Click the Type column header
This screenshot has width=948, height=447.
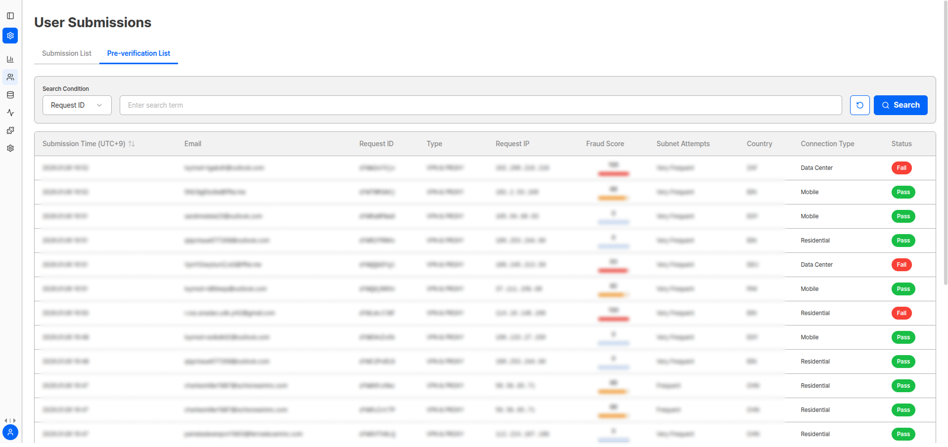(435, 144)
